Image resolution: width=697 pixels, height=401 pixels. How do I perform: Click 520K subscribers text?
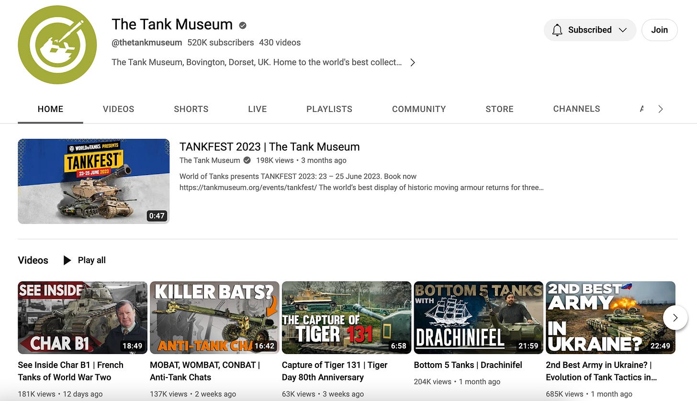[221, 43]
